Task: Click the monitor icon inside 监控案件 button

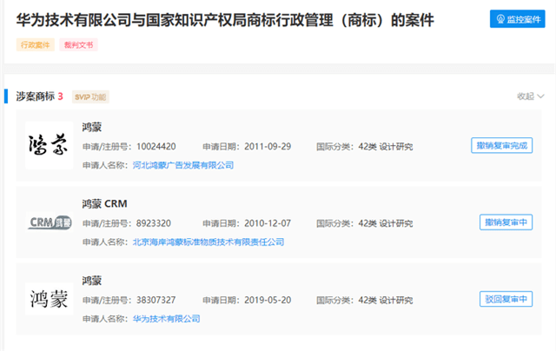Action: pyautogui.click(x=500, y=19)
